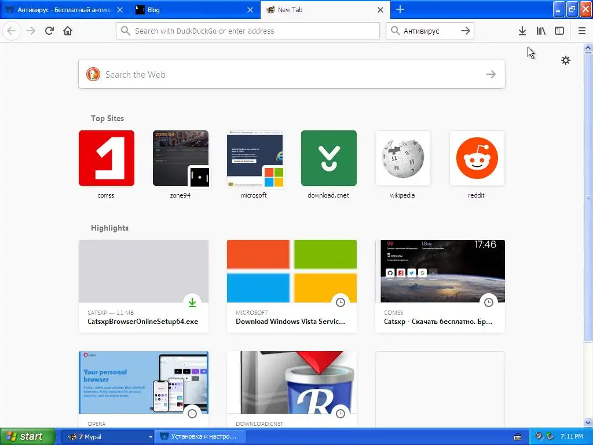The height and width of the screenshot is (445, 593).
Task: Click into Search the Web field
Action: 292,74
